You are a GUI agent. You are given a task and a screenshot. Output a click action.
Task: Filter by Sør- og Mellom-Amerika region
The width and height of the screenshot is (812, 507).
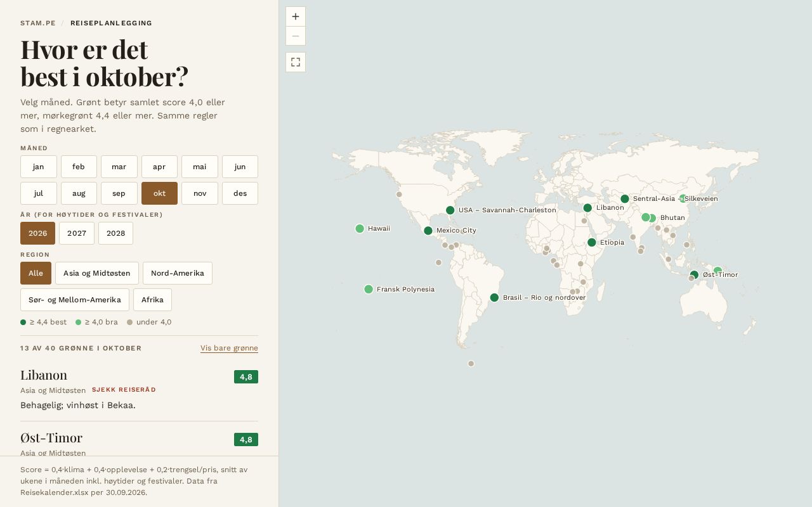(75, 300)
